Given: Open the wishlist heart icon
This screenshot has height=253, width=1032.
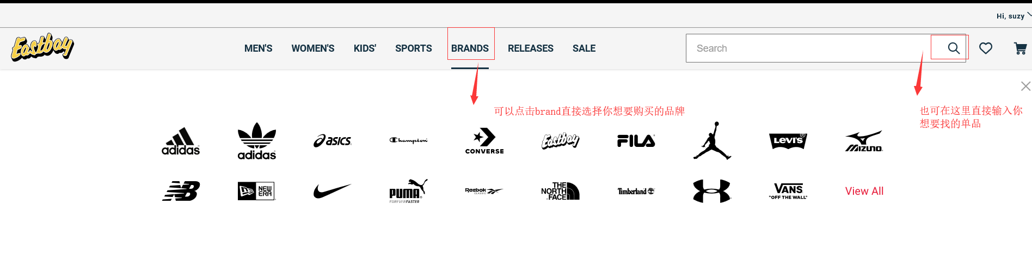Looking at the screenshot, I should click(986, 48).
